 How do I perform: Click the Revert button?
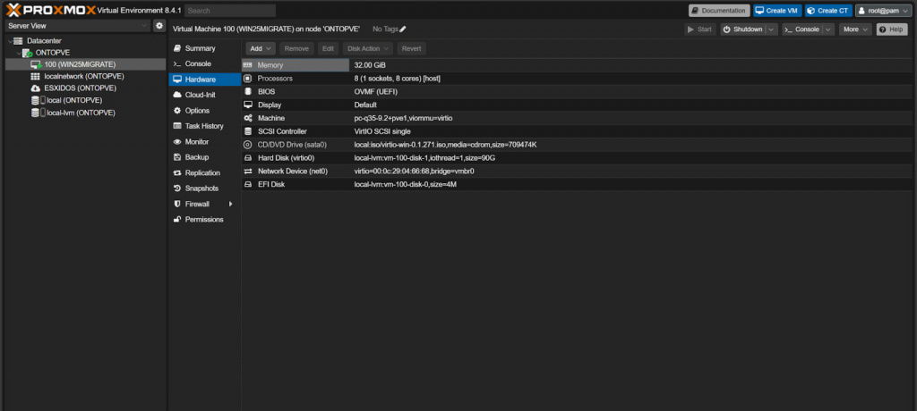click(x=411, y=48)
